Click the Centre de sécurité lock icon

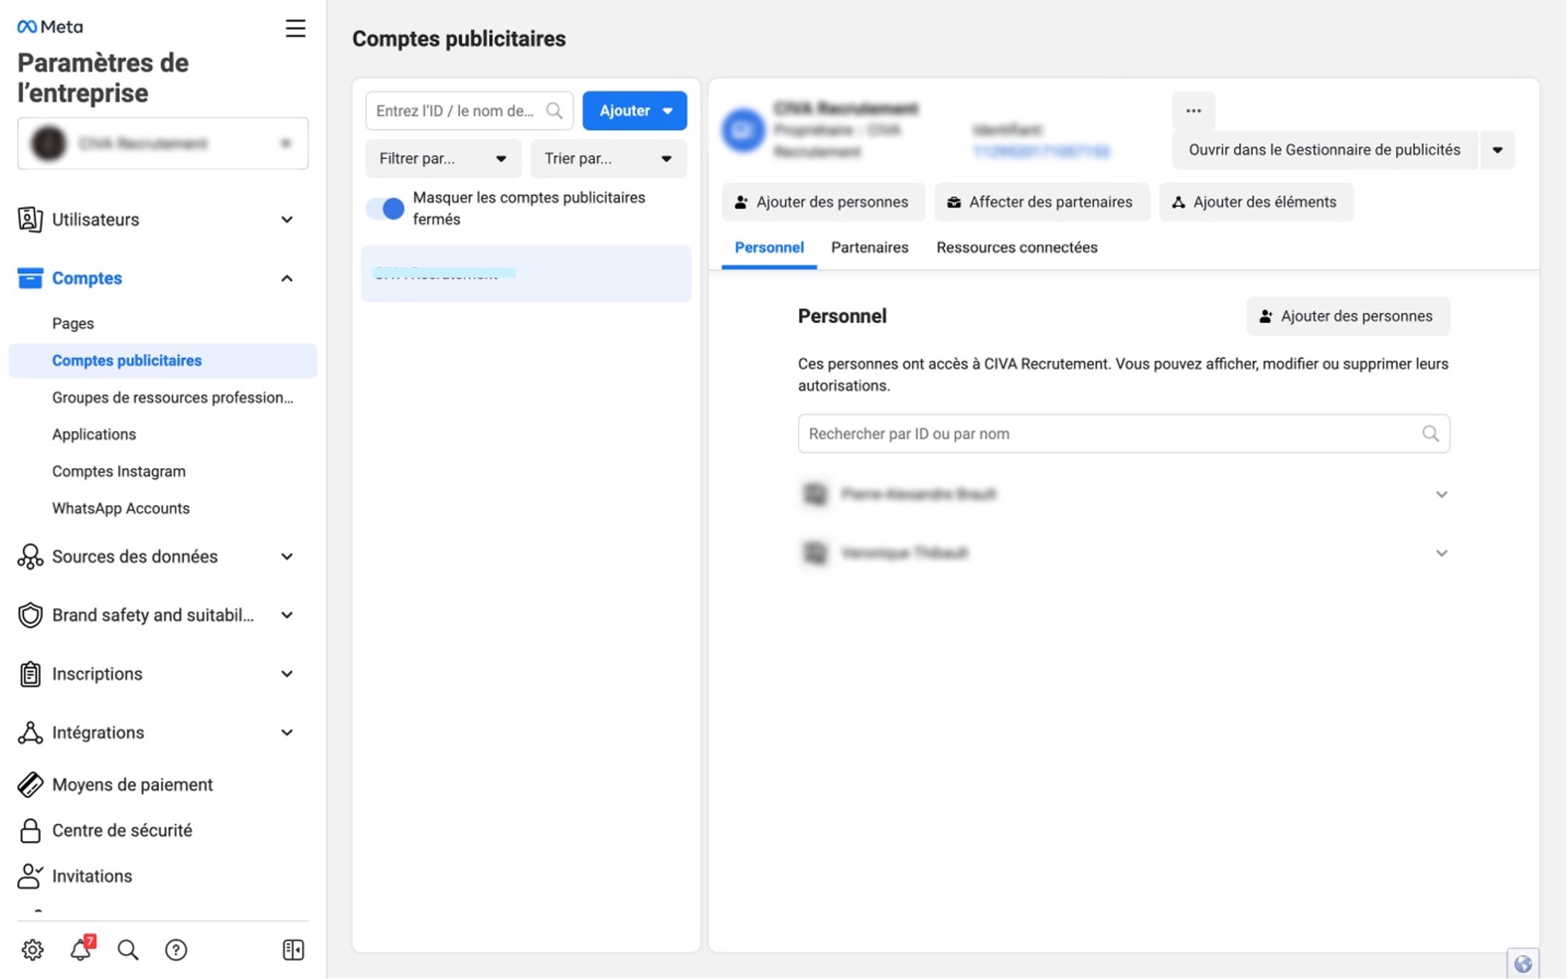click(30, 830)
